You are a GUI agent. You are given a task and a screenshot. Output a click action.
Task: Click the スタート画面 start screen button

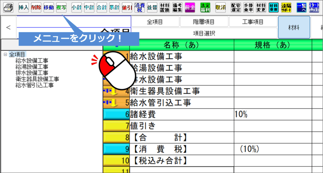tap(314, 8)
